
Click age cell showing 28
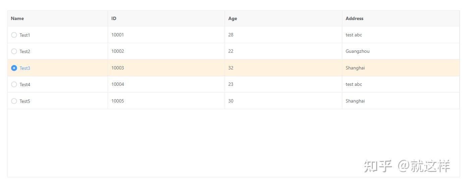[x=231, y=35]
